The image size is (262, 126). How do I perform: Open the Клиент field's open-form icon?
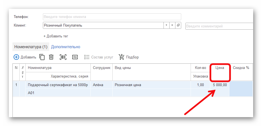[178, 25]
